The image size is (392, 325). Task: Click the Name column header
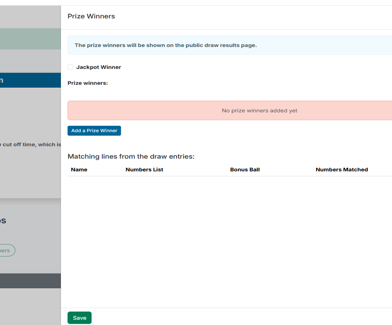click(x=79, y=170)
